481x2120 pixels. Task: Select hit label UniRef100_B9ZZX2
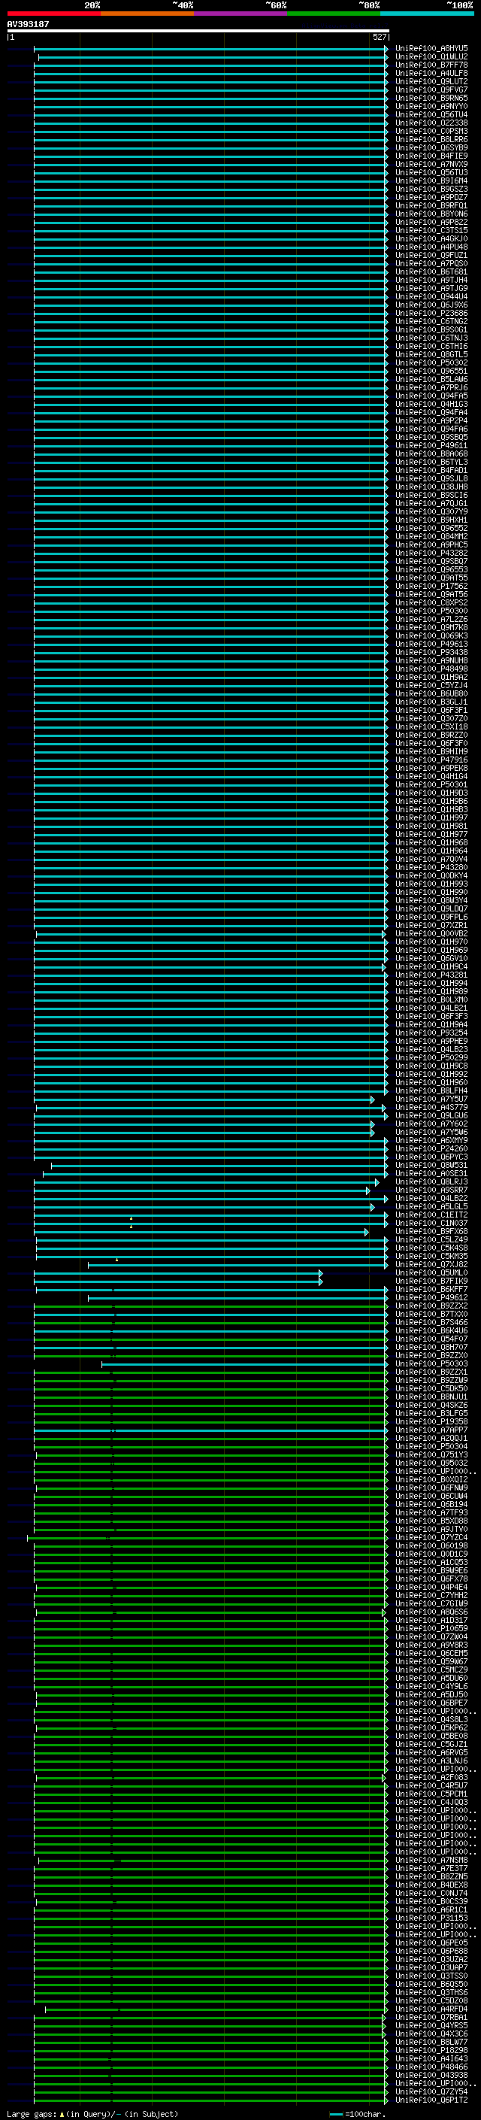click(431, 1306)
